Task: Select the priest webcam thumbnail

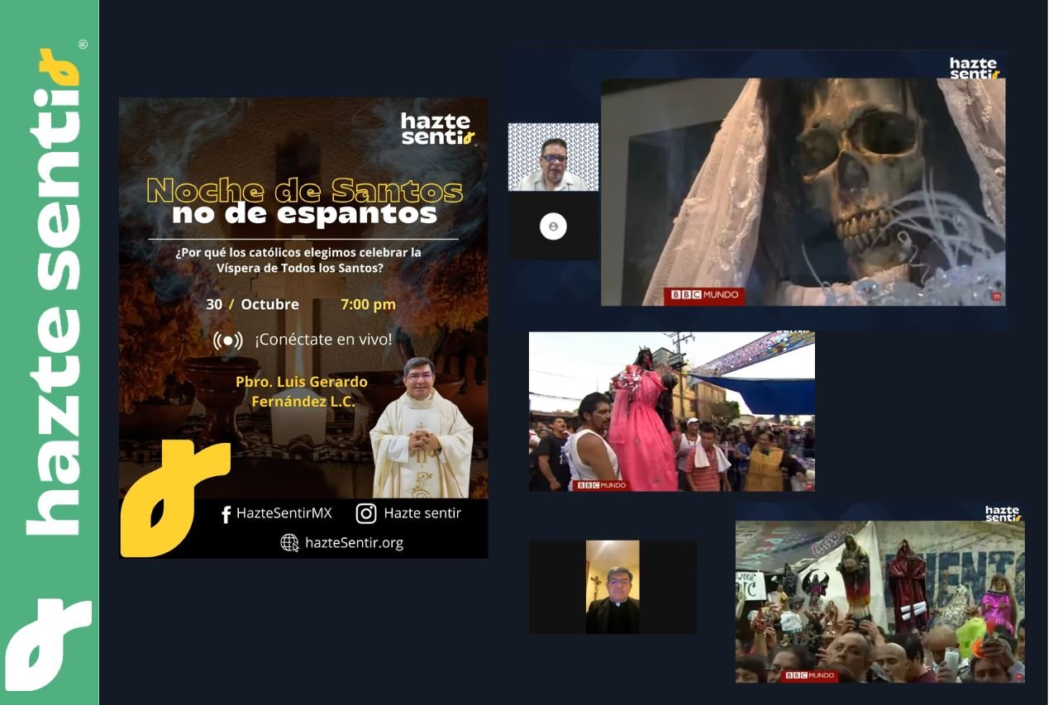Action: pos(612,586)
